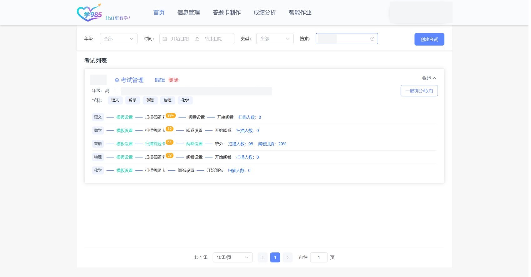Open the 信息管理 menu
The height and width of the screenshot is (277, 531).
point(188,12)
